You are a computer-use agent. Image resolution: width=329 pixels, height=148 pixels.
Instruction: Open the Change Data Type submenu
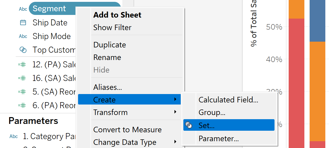(175, 142)
